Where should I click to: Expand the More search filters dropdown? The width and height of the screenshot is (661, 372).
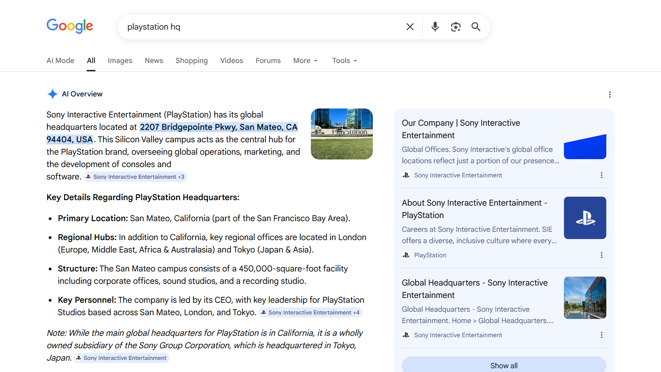click(305, 61)
